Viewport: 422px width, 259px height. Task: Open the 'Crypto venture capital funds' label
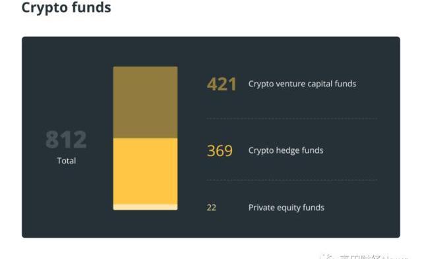302,84
